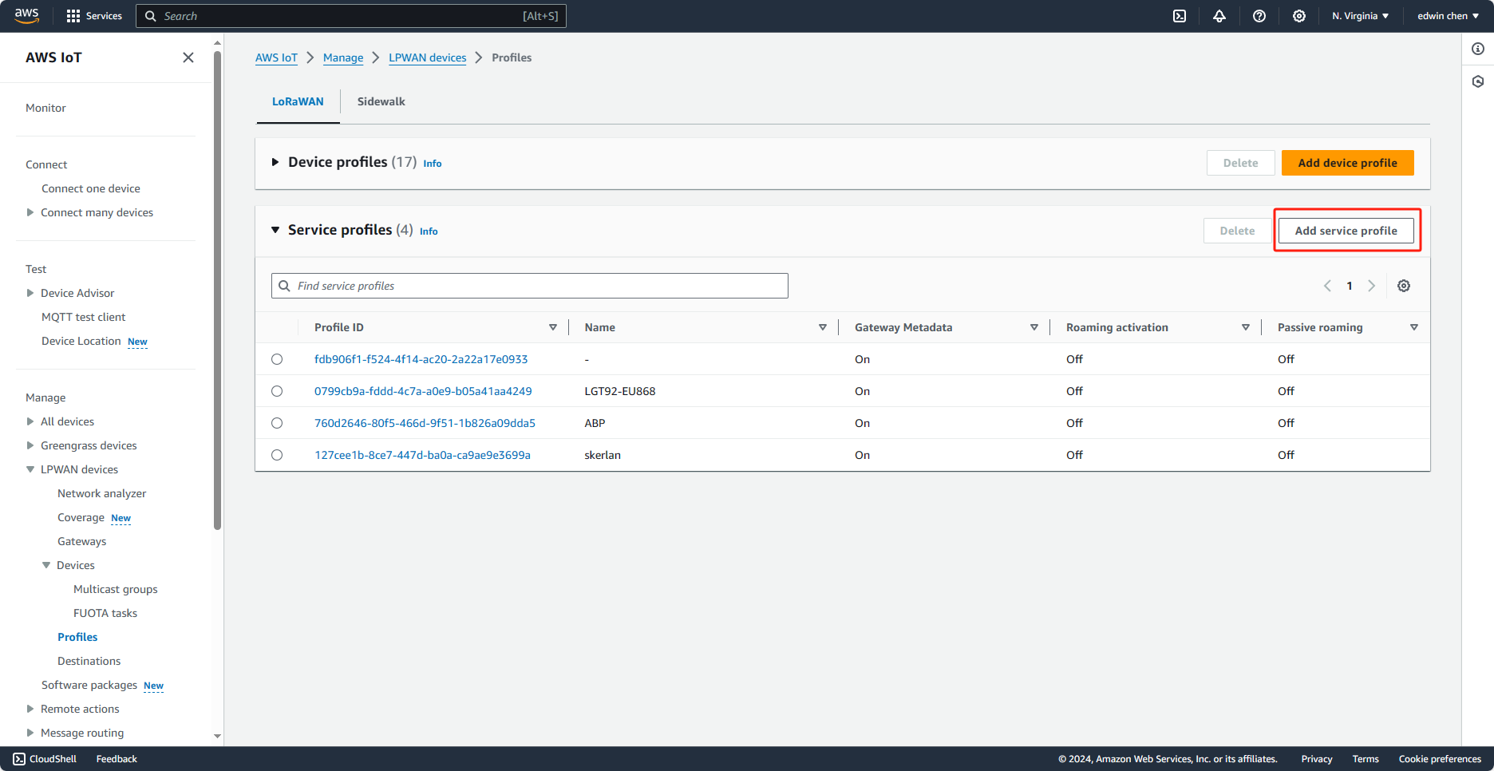Select ABP profile radio button
Screen dimensions: 1494x771
click(277, 423)
